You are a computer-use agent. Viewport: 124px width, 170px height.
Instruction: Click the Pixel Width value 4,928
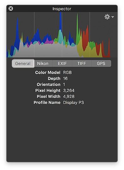pyautogui.click(x=69, y=96)
